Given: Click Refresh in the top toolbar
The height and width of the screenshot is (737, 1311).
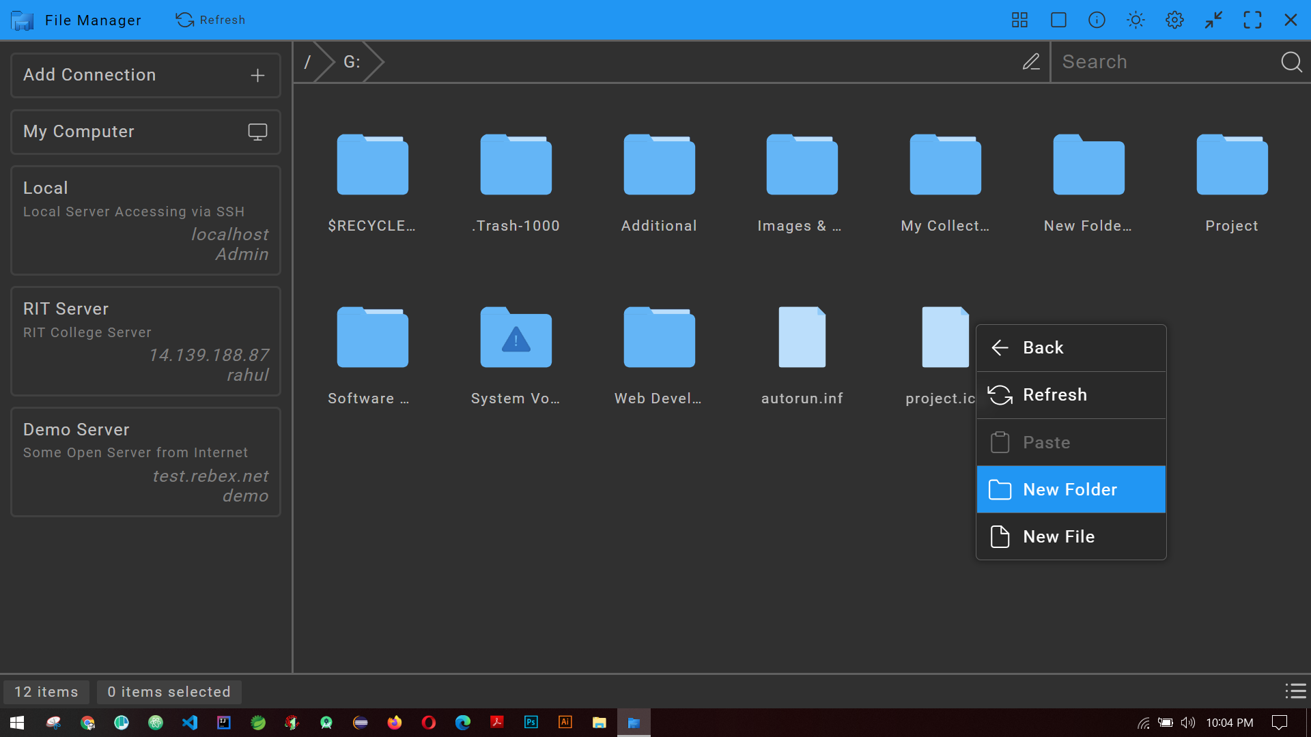Looking at the screenshot, I should 210,20.
